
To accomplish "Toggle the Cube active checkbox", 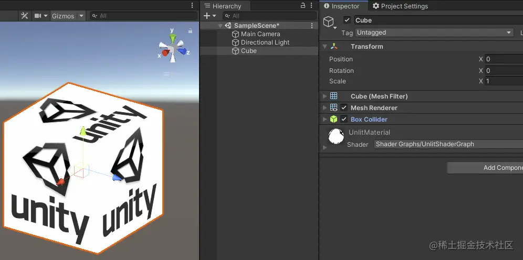I will (347, 20).
